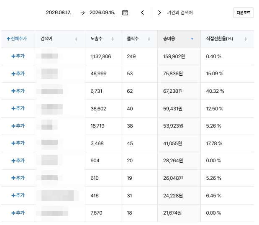Sort by 직접전환율(%) column sort arrows
Screen dimensions: 259x225
tap(246, 39)
